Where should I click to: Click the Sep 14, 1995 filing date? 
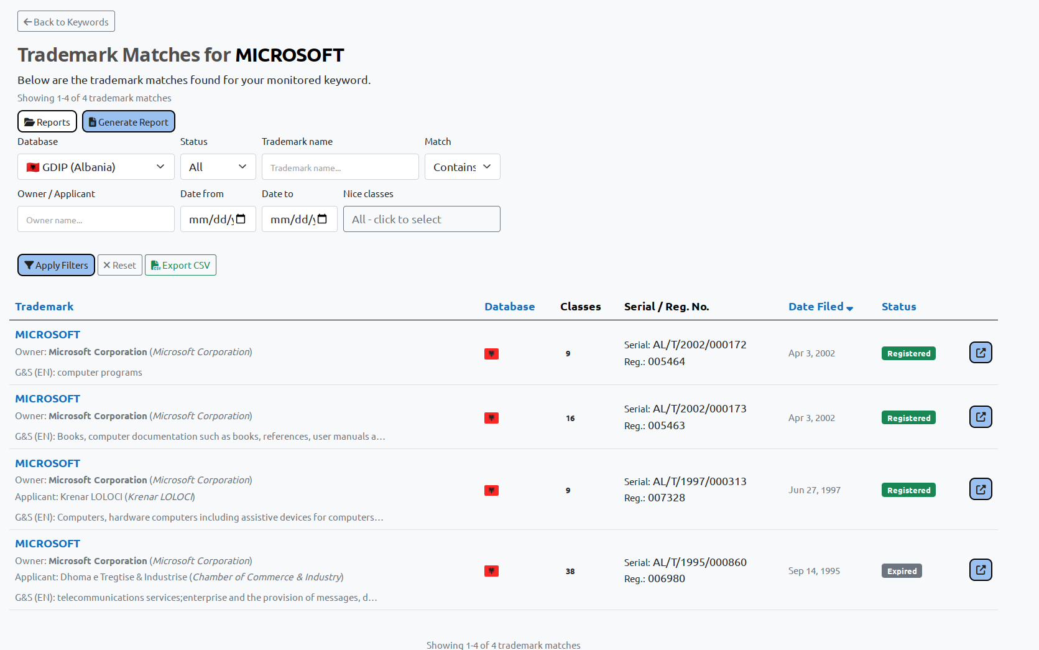point(814,571)
